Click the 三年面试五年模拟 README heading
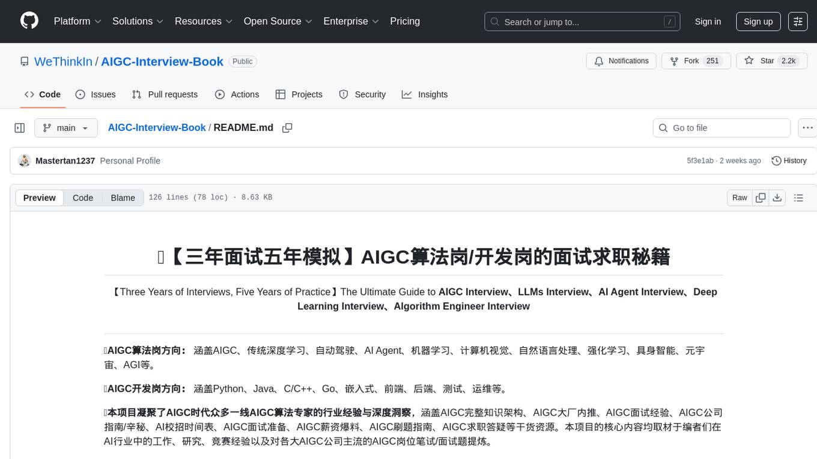This screenshot has width=817, height=459. click(414, 257)
